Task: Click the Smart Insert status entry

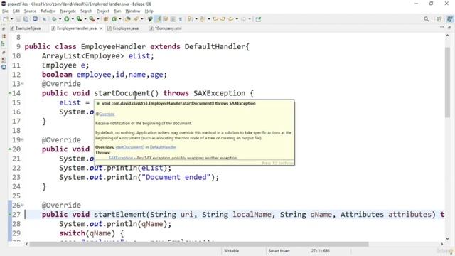Action: [x=279, y=251]
